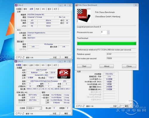Click the Logical processors found: 8 text
This screenshot has width=149, height=118.
(89, 27)
